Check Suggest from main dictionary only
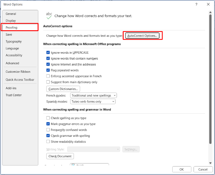Screen dimensions: 215x175 pyautogui.click(x=48, y=82)
